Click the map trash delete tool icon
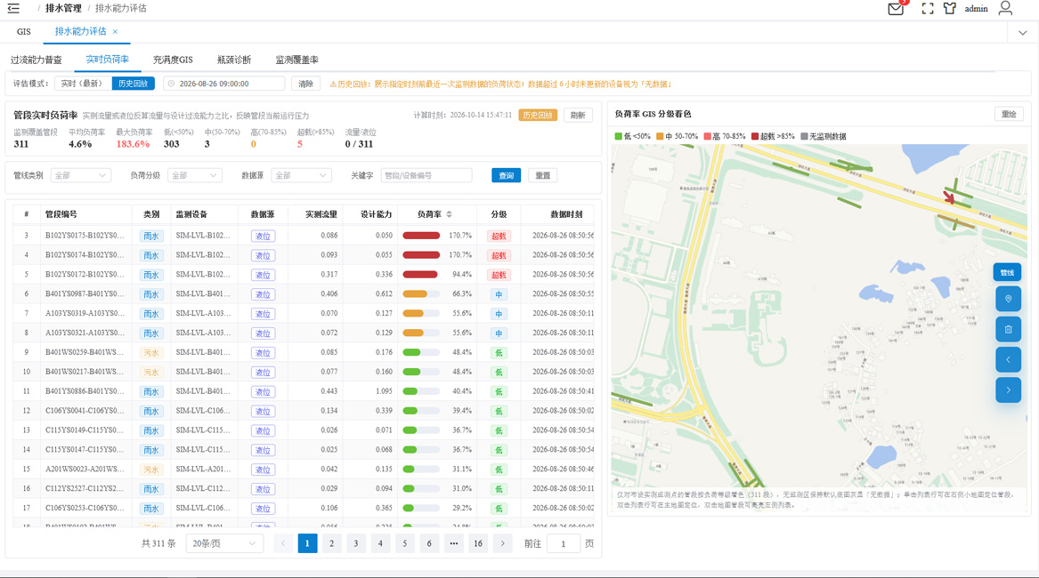The width and height of the screenshot is (1039, 578). pyautogui.click(x=1008, y=329)
